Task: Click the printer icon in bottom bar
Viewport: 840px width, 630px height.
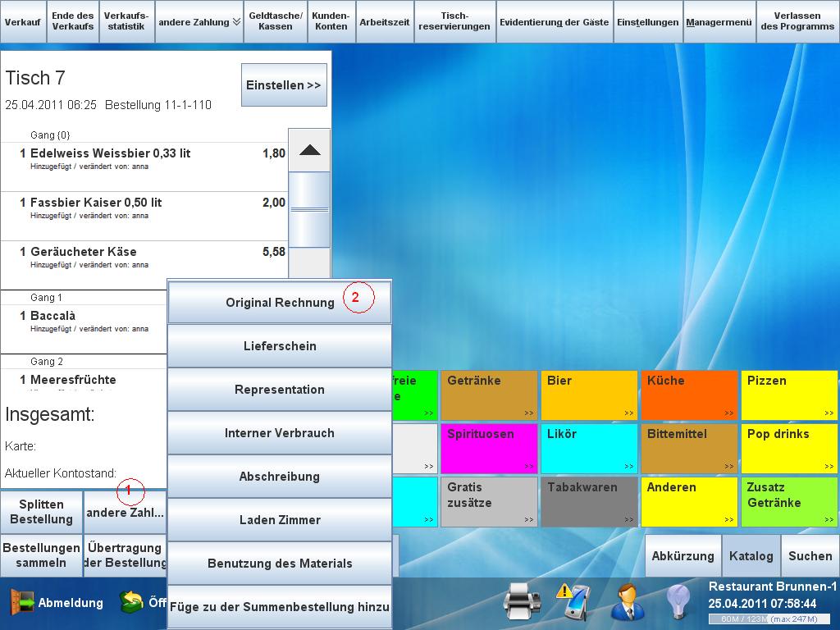Action: click(x=521, y=603)
